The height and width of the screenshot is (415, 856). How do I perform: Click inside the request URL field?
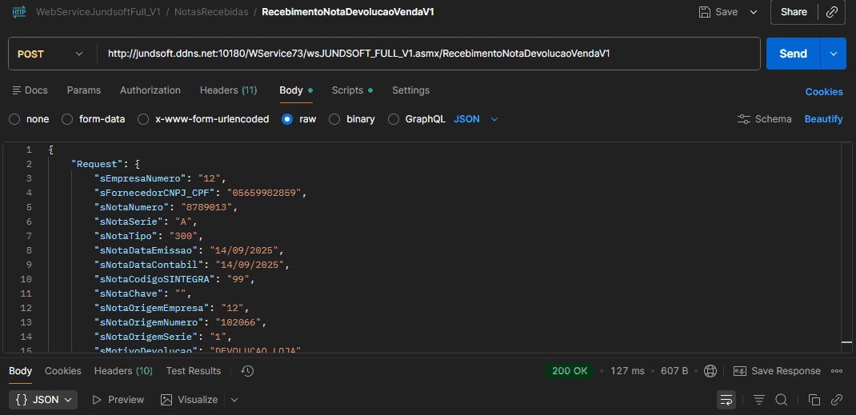coord(428,54)
